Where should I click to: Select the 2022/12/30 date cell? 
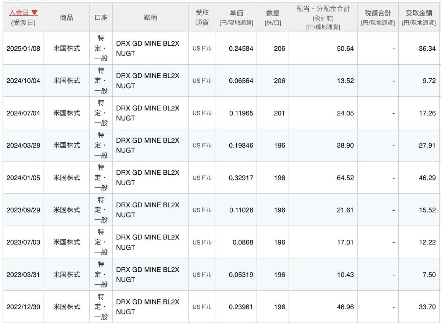tap(23, 307)
